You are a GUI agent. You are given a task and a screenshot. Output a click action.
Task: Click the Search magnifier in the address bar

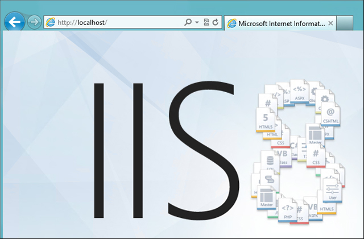coord(188,22)
